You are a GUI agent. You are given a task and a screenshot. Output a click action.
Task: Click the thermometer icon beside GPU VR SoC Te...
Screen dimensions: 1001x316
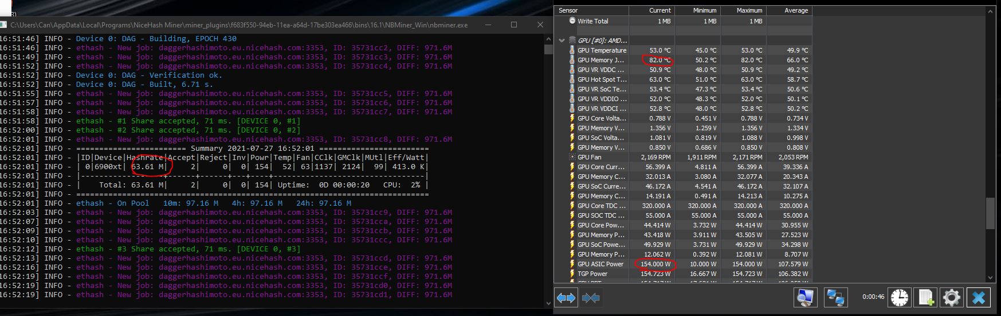click(572, 89)
